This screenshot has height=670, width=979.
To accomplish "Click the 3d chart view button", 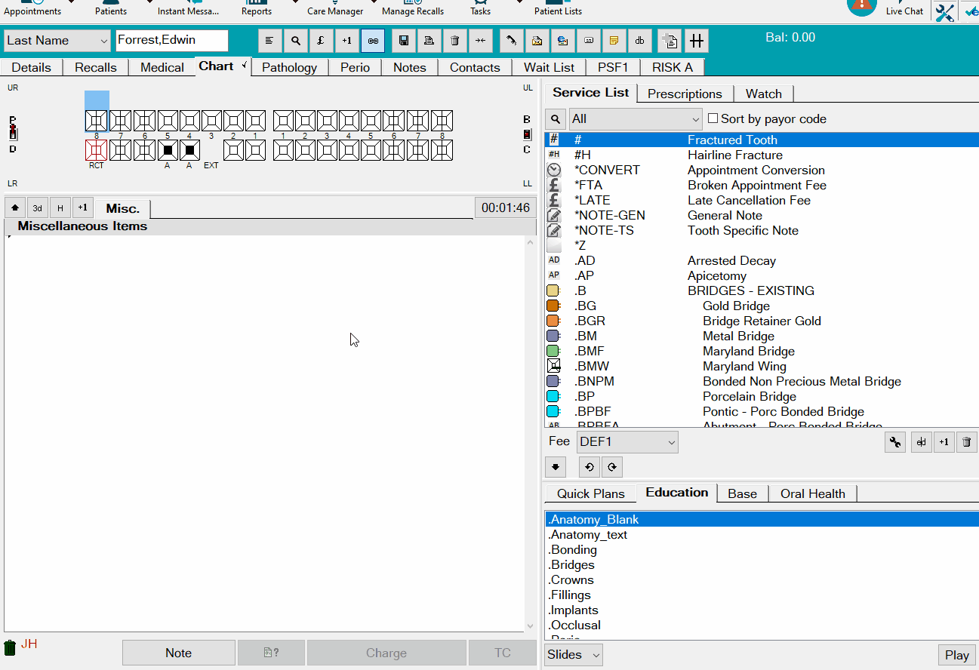I will click(37, 208).
